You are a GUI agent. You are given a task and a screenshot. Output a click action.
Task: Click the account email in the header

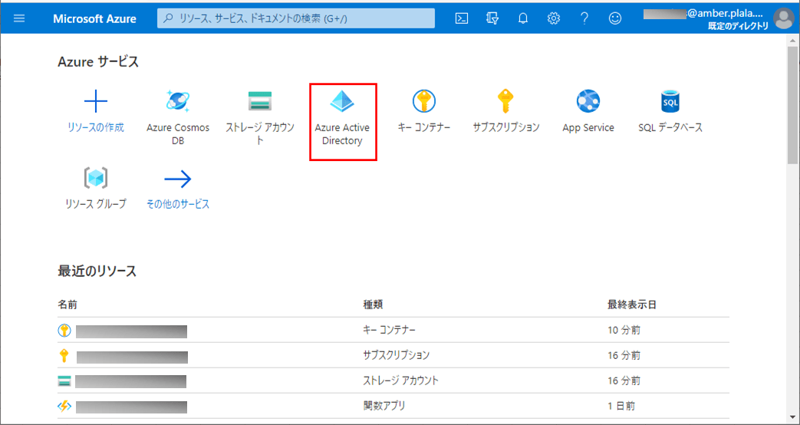705,15
